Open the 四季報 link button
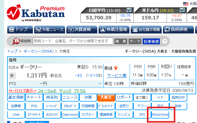This screenshot has height=123, width=197. [x=16, y=106]
